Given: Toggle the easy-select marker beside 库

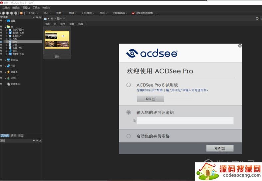Looking at the screenshot, I should click(1, 27).
